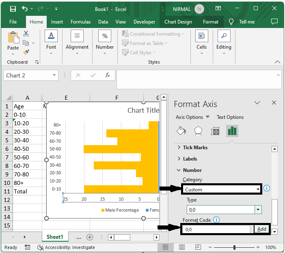Image resolution: width=285 pixels, height=253 pixels.
Task: Customize the Quick Access Toolbar
Action: (x=56, y=9)
